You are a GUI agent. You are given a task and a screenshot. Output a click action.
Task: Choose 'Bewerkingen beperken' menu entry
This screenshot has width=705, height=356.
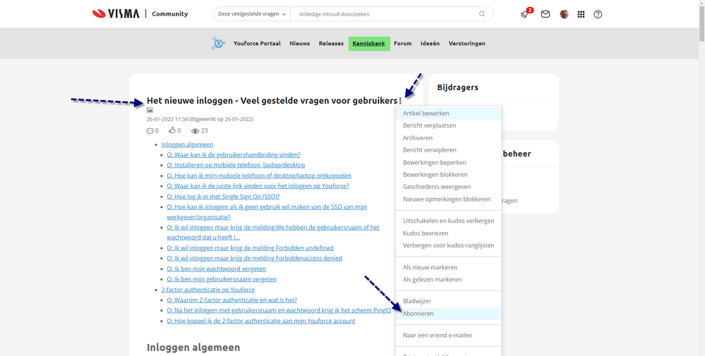point(449,163)
